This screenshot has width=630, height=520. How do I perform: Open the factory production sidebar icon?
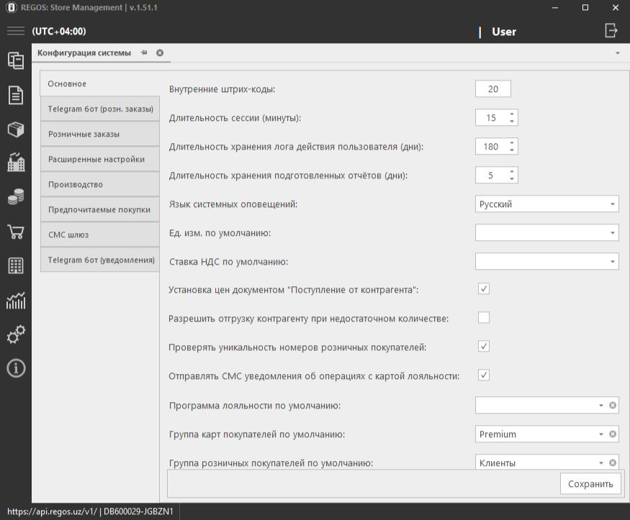coord(16,163)
